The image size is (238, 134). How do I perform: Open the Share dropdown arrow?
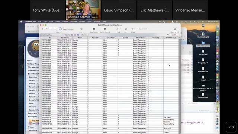[x=135, y=29]
